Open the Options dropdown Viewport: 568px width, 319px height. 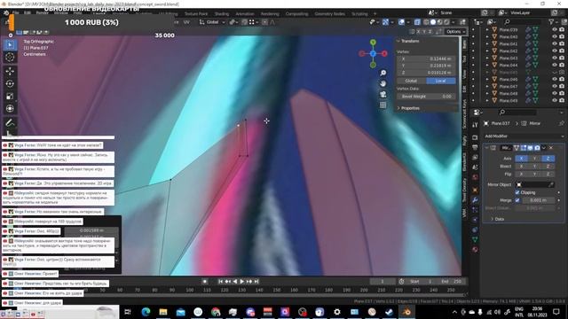[455, 32]
